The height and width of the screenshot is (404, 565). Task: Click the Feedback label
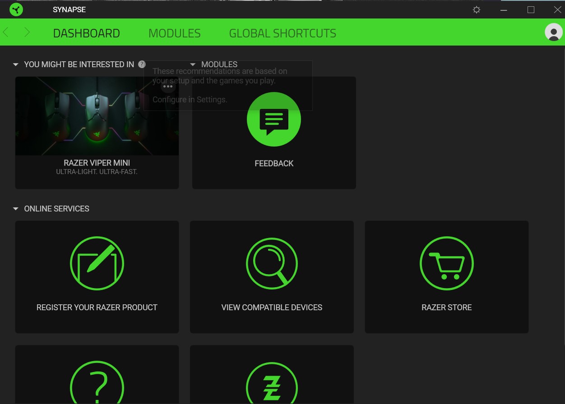[274, 163]
